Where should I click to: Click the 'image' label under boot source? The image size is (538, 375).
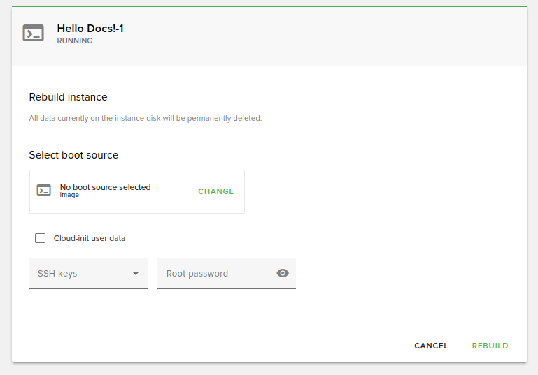click(x=69, y=196)
